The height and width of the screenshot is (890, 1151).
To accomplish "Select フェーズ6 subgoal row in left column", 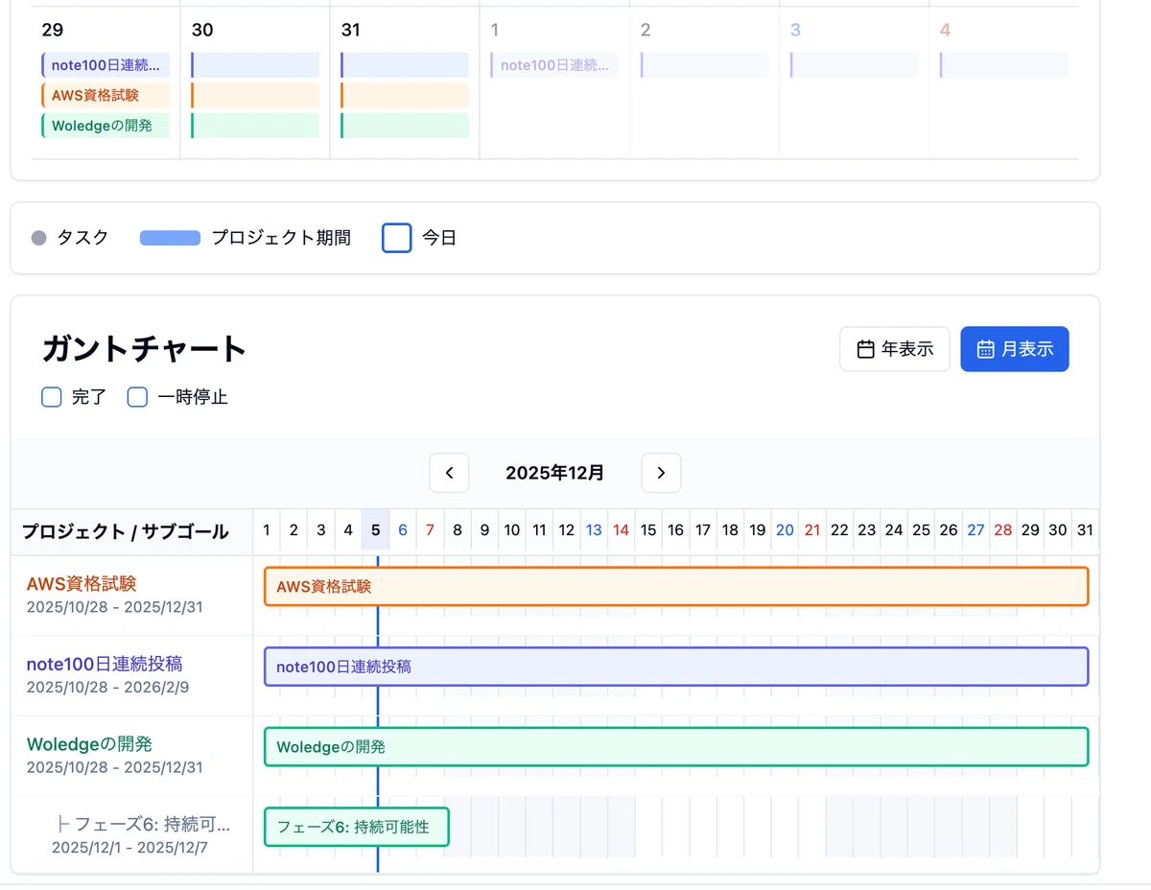I will click(x=132, y=834).
